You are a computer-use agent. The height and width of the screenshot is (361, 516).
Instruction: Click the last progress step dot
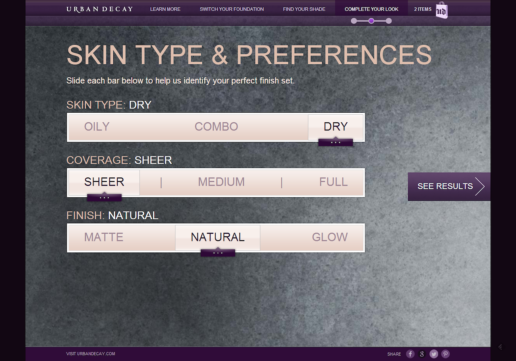(x=389, y=21)
